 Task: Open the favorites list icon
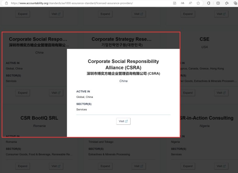click(x=227, y=3)
